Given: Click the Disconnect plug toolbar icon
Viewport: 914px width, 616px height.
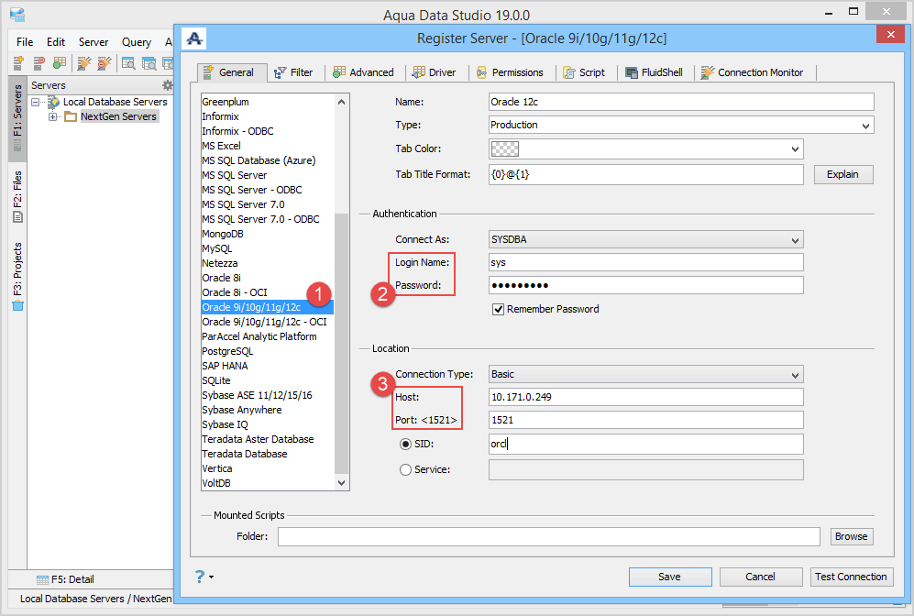Looking at the screenshot, I should [x=105, y=63].
